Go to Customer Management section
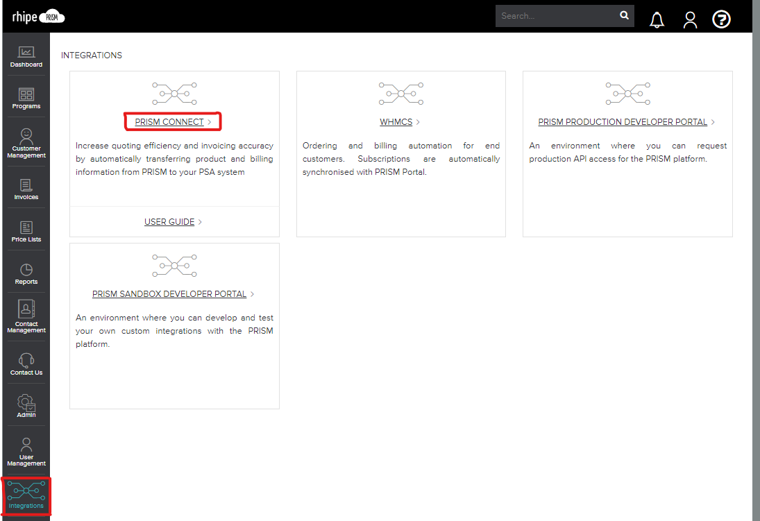Image resolution: width=760 pixels, height=521 pixels. click(x=26, y=144)
